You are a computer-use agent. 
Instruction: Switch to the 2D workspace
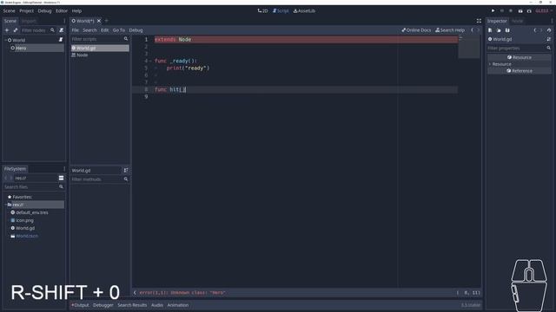click(262, 11)
